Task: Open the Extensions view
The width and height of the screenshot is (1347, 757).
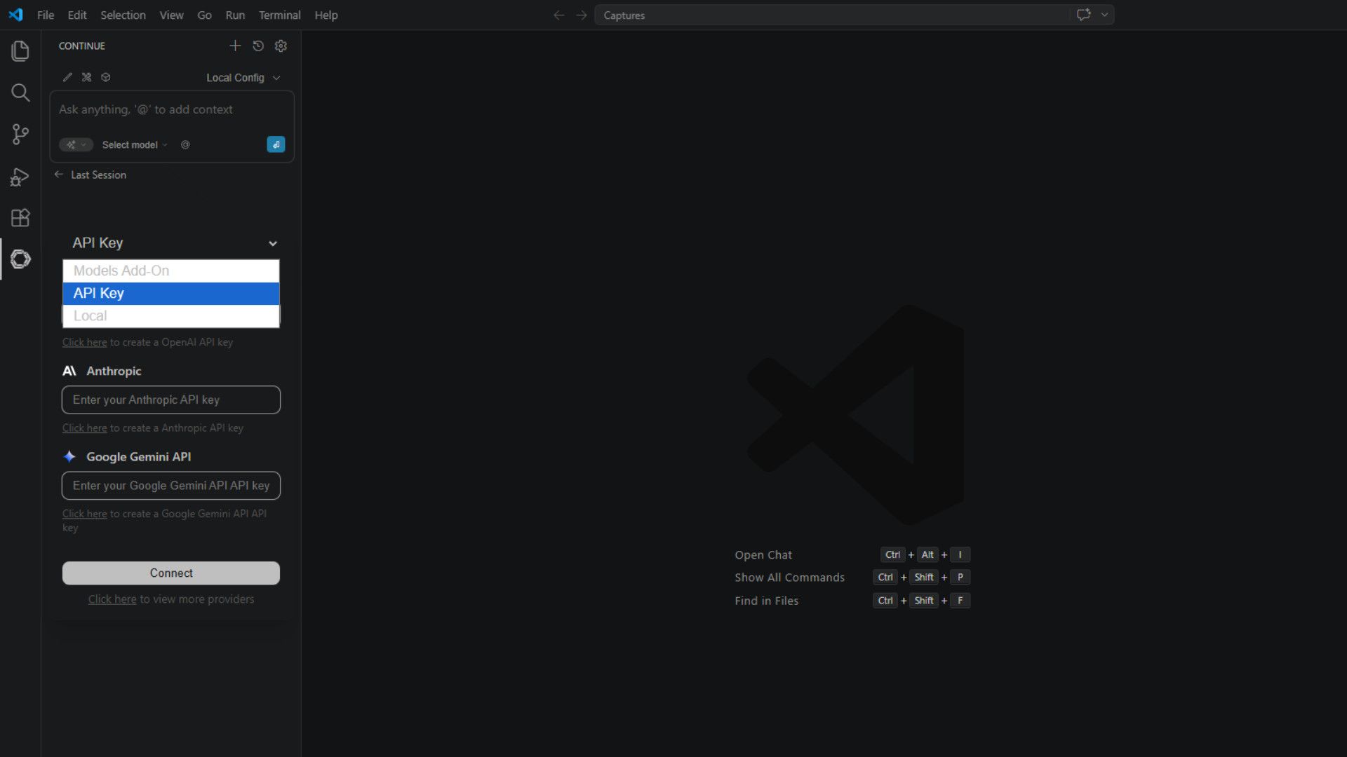Action: pyautogui.click(x=20, y=218)
